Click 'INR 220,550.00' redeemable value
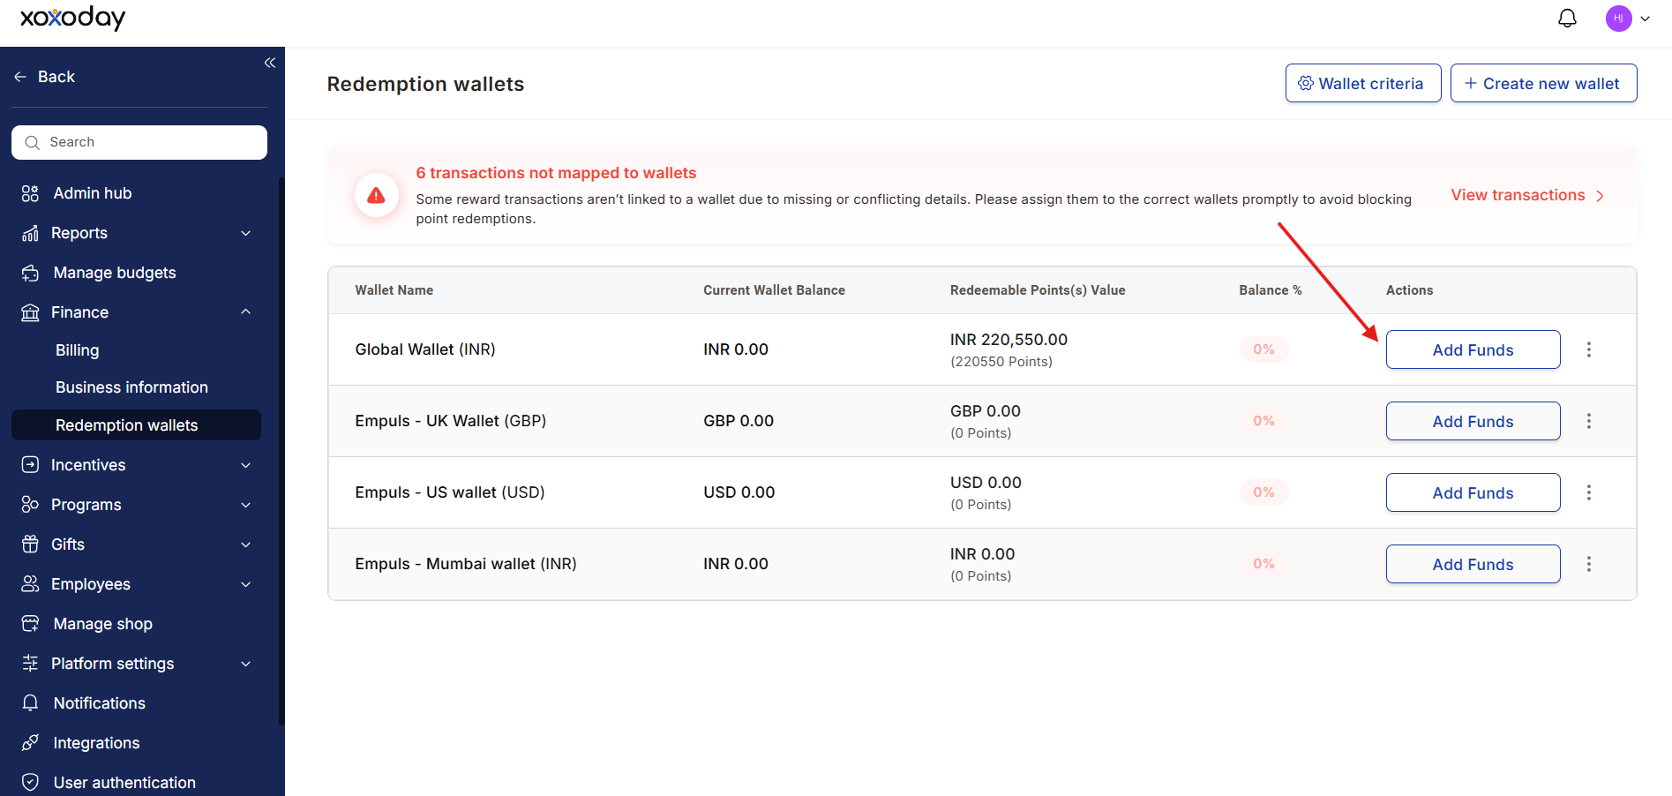1672x796 pixels. (1008, 340)
